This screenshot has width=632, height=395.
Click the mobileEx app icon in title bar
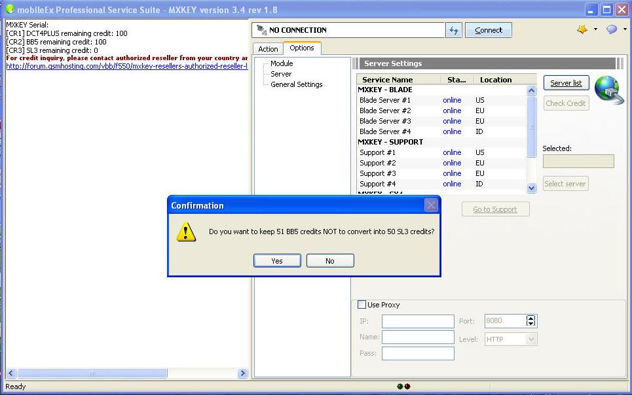(x=10, y=9)
